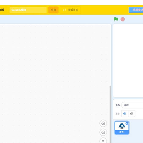Zoom in on the code workspace
This screenshot has height=143, width=143.
pyautogui.click(x=103, y=124)
